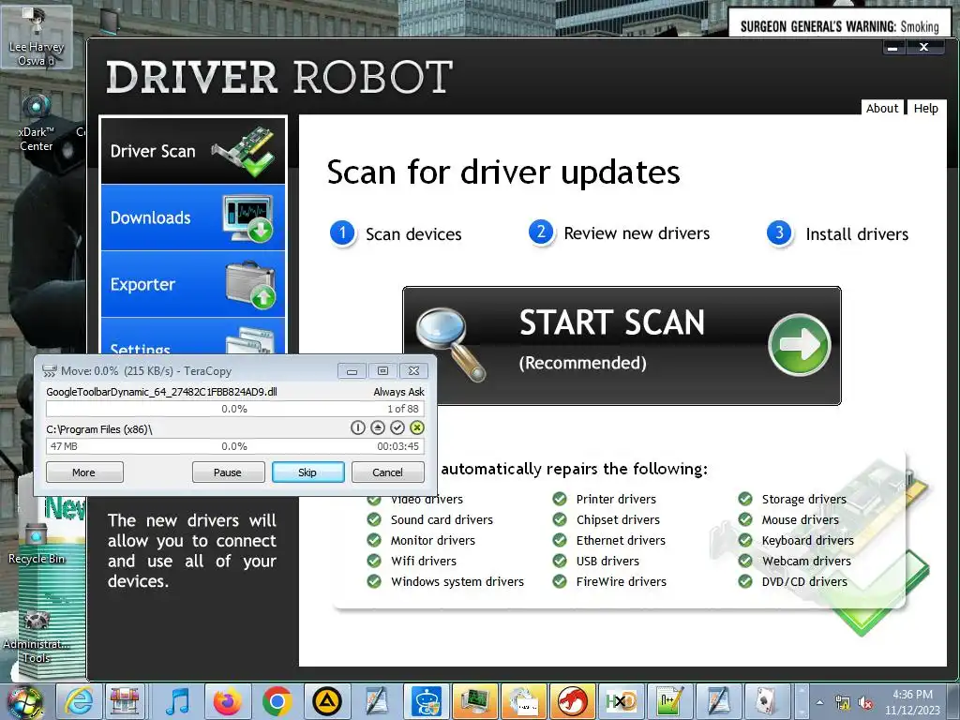Click 'Webcam drivers' in the list

pos(806,561)
